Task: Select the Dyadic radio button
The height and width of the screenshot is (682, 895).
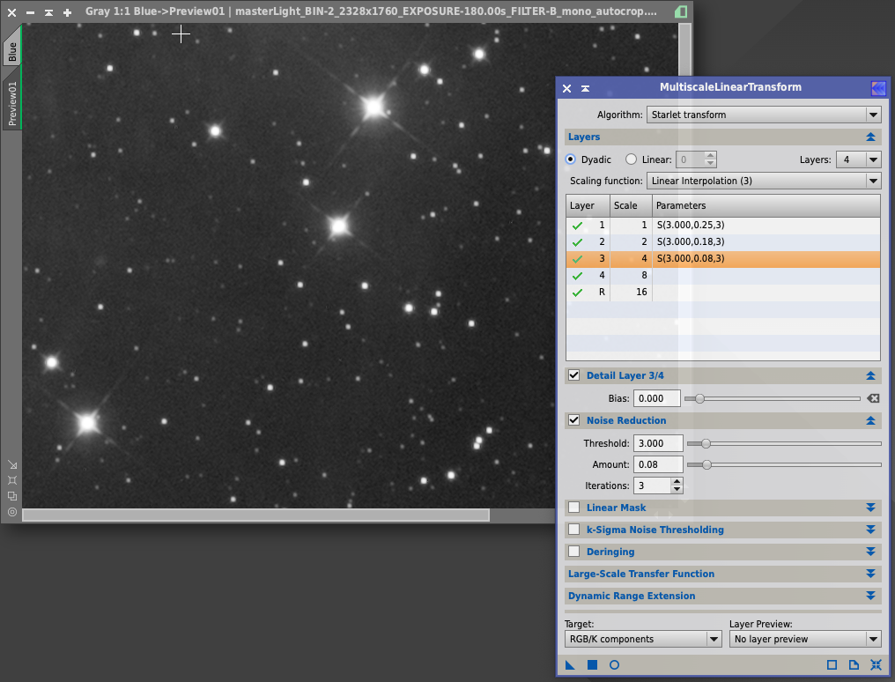Action: tap(570, 159)
